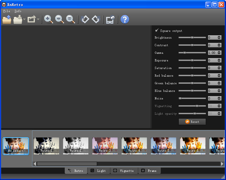
Task: Click the Saturation slider handle
Action: point(192,68)
